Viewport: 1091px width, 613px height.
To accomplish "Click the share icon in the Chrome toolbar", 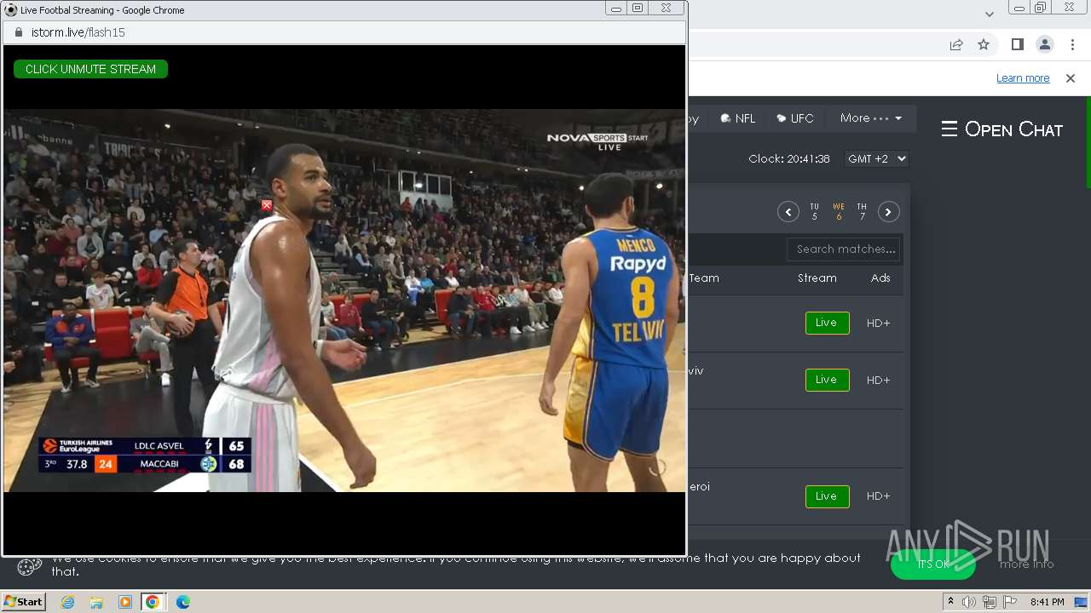I will point(956,44).
